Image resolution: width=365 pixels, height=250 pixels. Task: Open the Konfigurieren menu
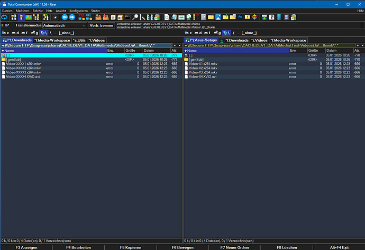79,11
